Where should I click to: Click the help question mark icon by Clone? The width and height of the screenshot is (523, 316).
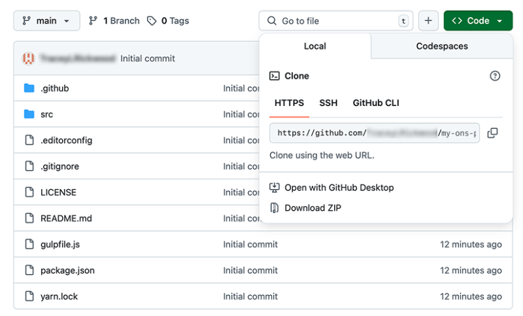coord(495,76)
